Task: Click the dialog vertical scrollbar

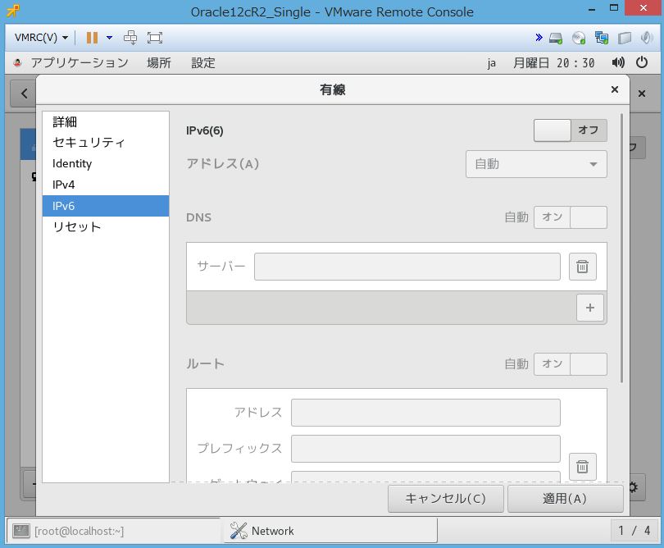Action: (x=621, y=248)
